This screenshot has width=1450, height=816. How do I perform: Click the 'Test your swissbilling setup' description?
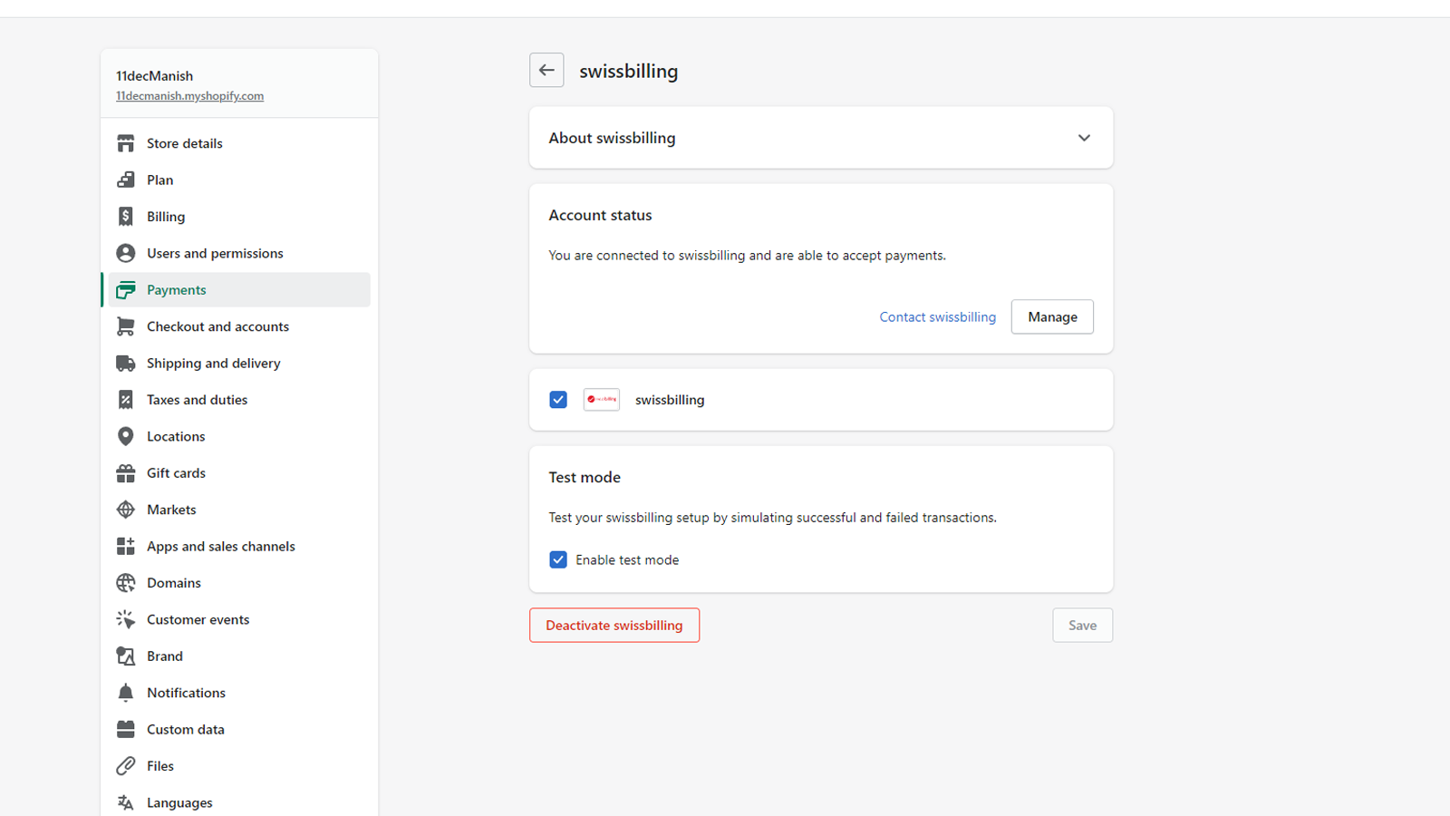point(772,518)
